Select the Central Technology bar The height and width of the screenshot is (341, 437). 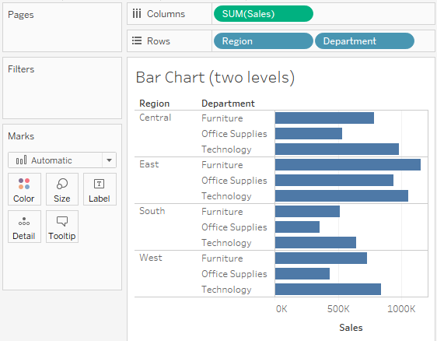(x=337, y=149)
